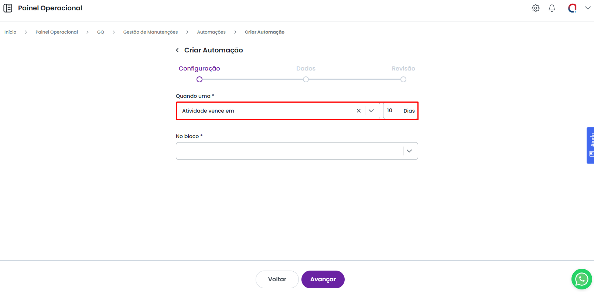Image resolution: width=594 pixels, height=292 pixels.
Task: Click the Avançar button
Action: [x=323, y=279]
